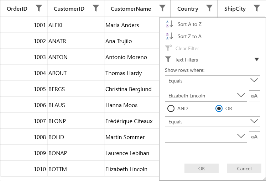Image resolution: width=266 pixels, height=181 pixels.
Task: Click the ALFKI customer ID cell
Action: click(x=75, y=24)
